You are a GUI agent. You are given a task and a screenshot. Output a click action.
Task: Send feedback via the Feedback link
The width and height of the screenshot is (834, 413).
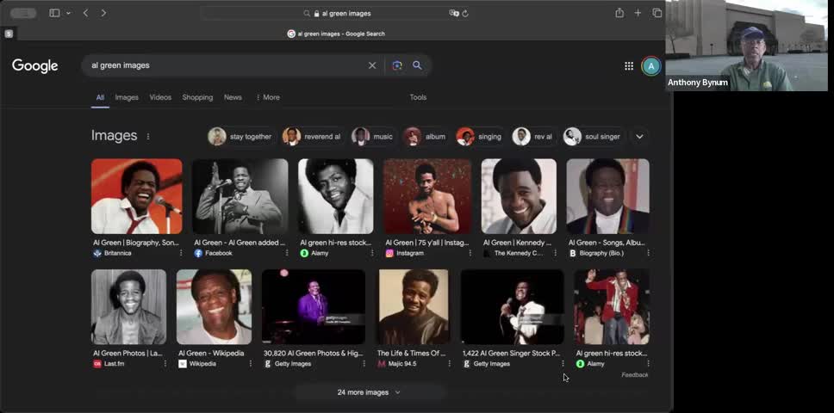tap(634, 375)
